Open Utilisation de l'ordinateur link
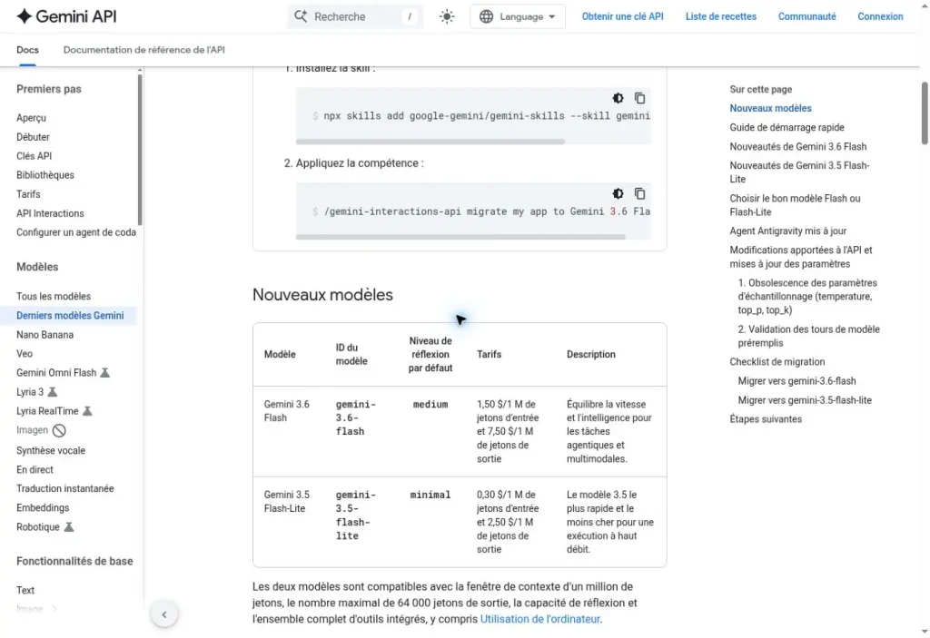930x638 pixels. pyautogui.click(x=540, y=619)
